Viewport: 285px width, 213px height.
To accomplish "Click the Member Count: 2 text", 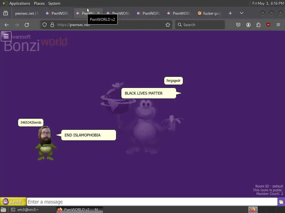I will [x=269, y=194].
